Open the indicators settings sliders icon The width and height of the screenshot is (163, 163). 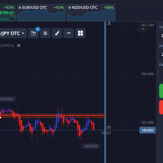pyautogui.click(x=45, y=33)
